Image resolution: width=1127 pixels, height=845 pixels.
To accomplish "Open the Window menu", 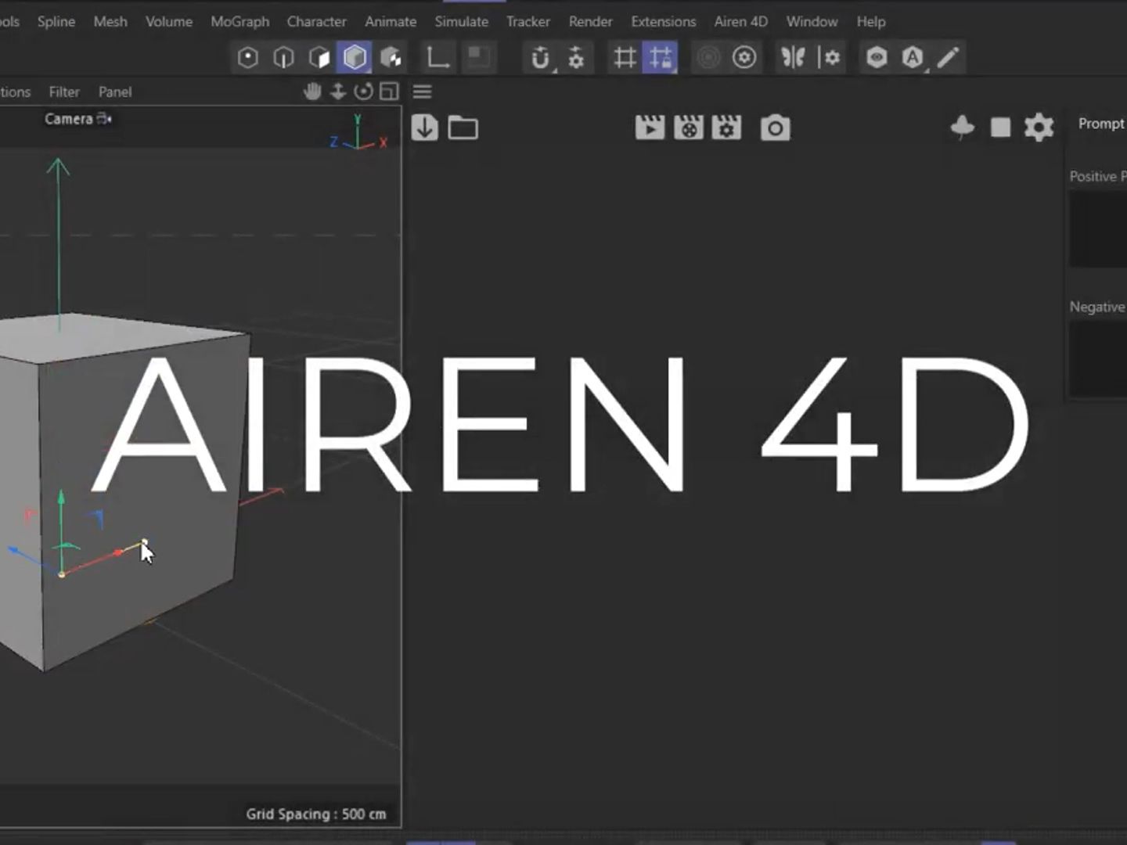I will pos(812,22).
